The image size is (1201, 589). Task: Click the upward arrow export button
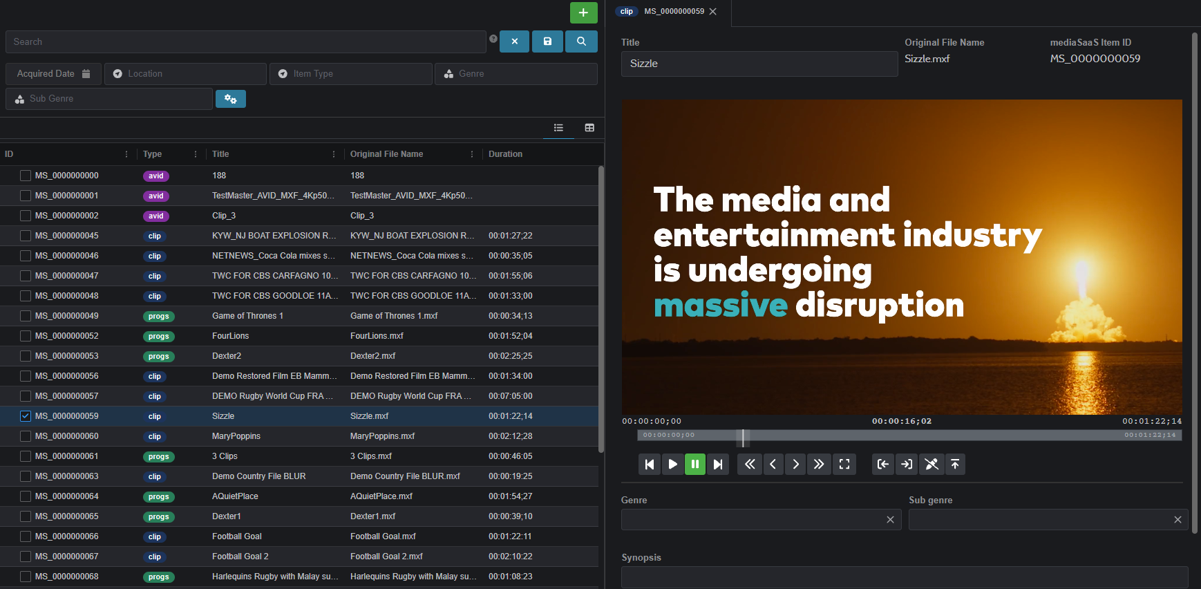(x=955, y=465)
